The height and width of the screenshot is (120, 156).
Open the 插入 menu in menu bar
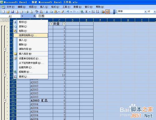click(x=44, y=7)
